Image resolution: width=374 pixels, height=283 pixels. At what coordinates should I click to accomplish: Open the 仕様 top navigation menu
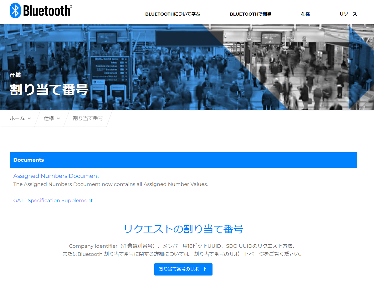click(x=305, y=14)
